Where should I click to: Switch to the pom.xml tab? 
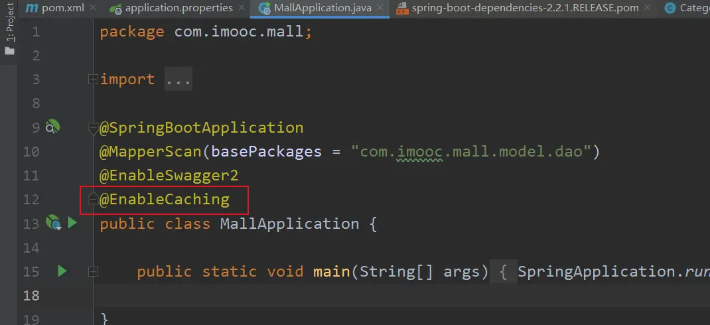click(63, 8)
